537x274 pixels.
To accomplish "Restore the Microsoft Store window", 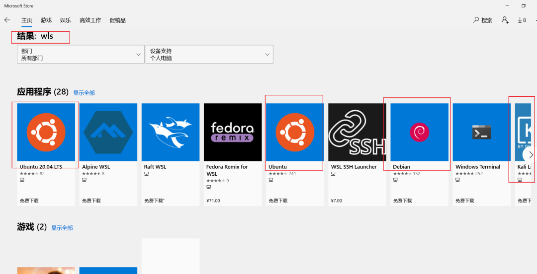I will click(523, 6).
